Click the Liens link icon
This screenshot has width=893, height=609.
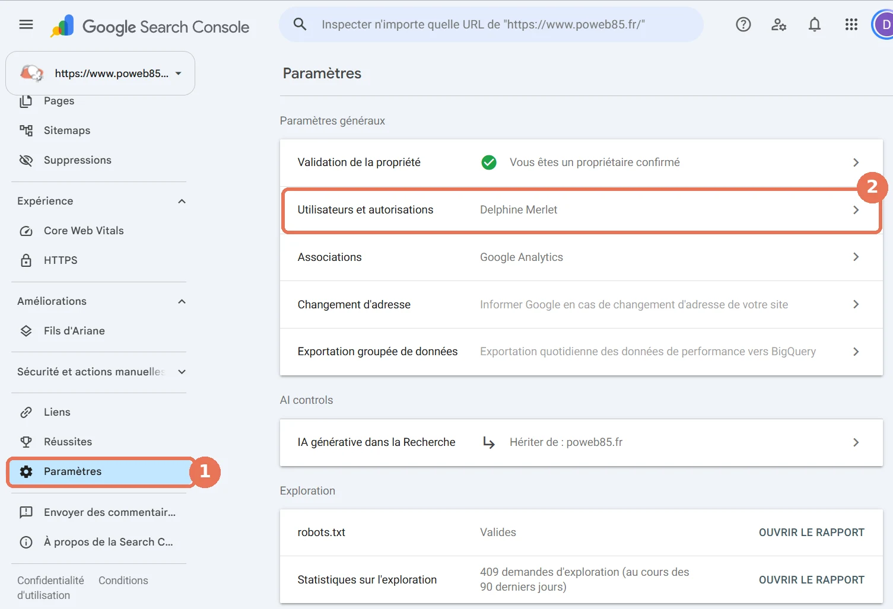point(26,412)
